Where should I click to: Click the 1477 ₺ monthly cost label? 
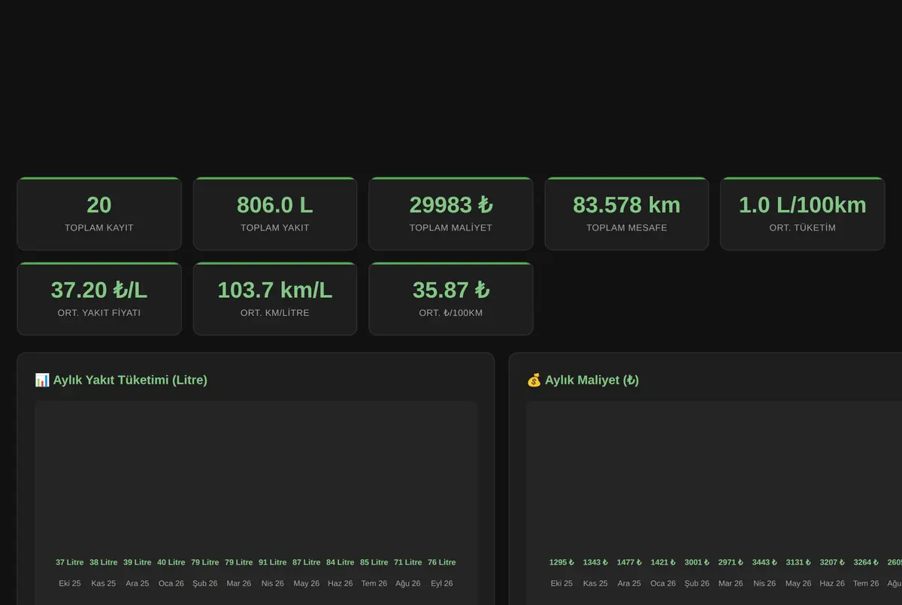[629, 562]
